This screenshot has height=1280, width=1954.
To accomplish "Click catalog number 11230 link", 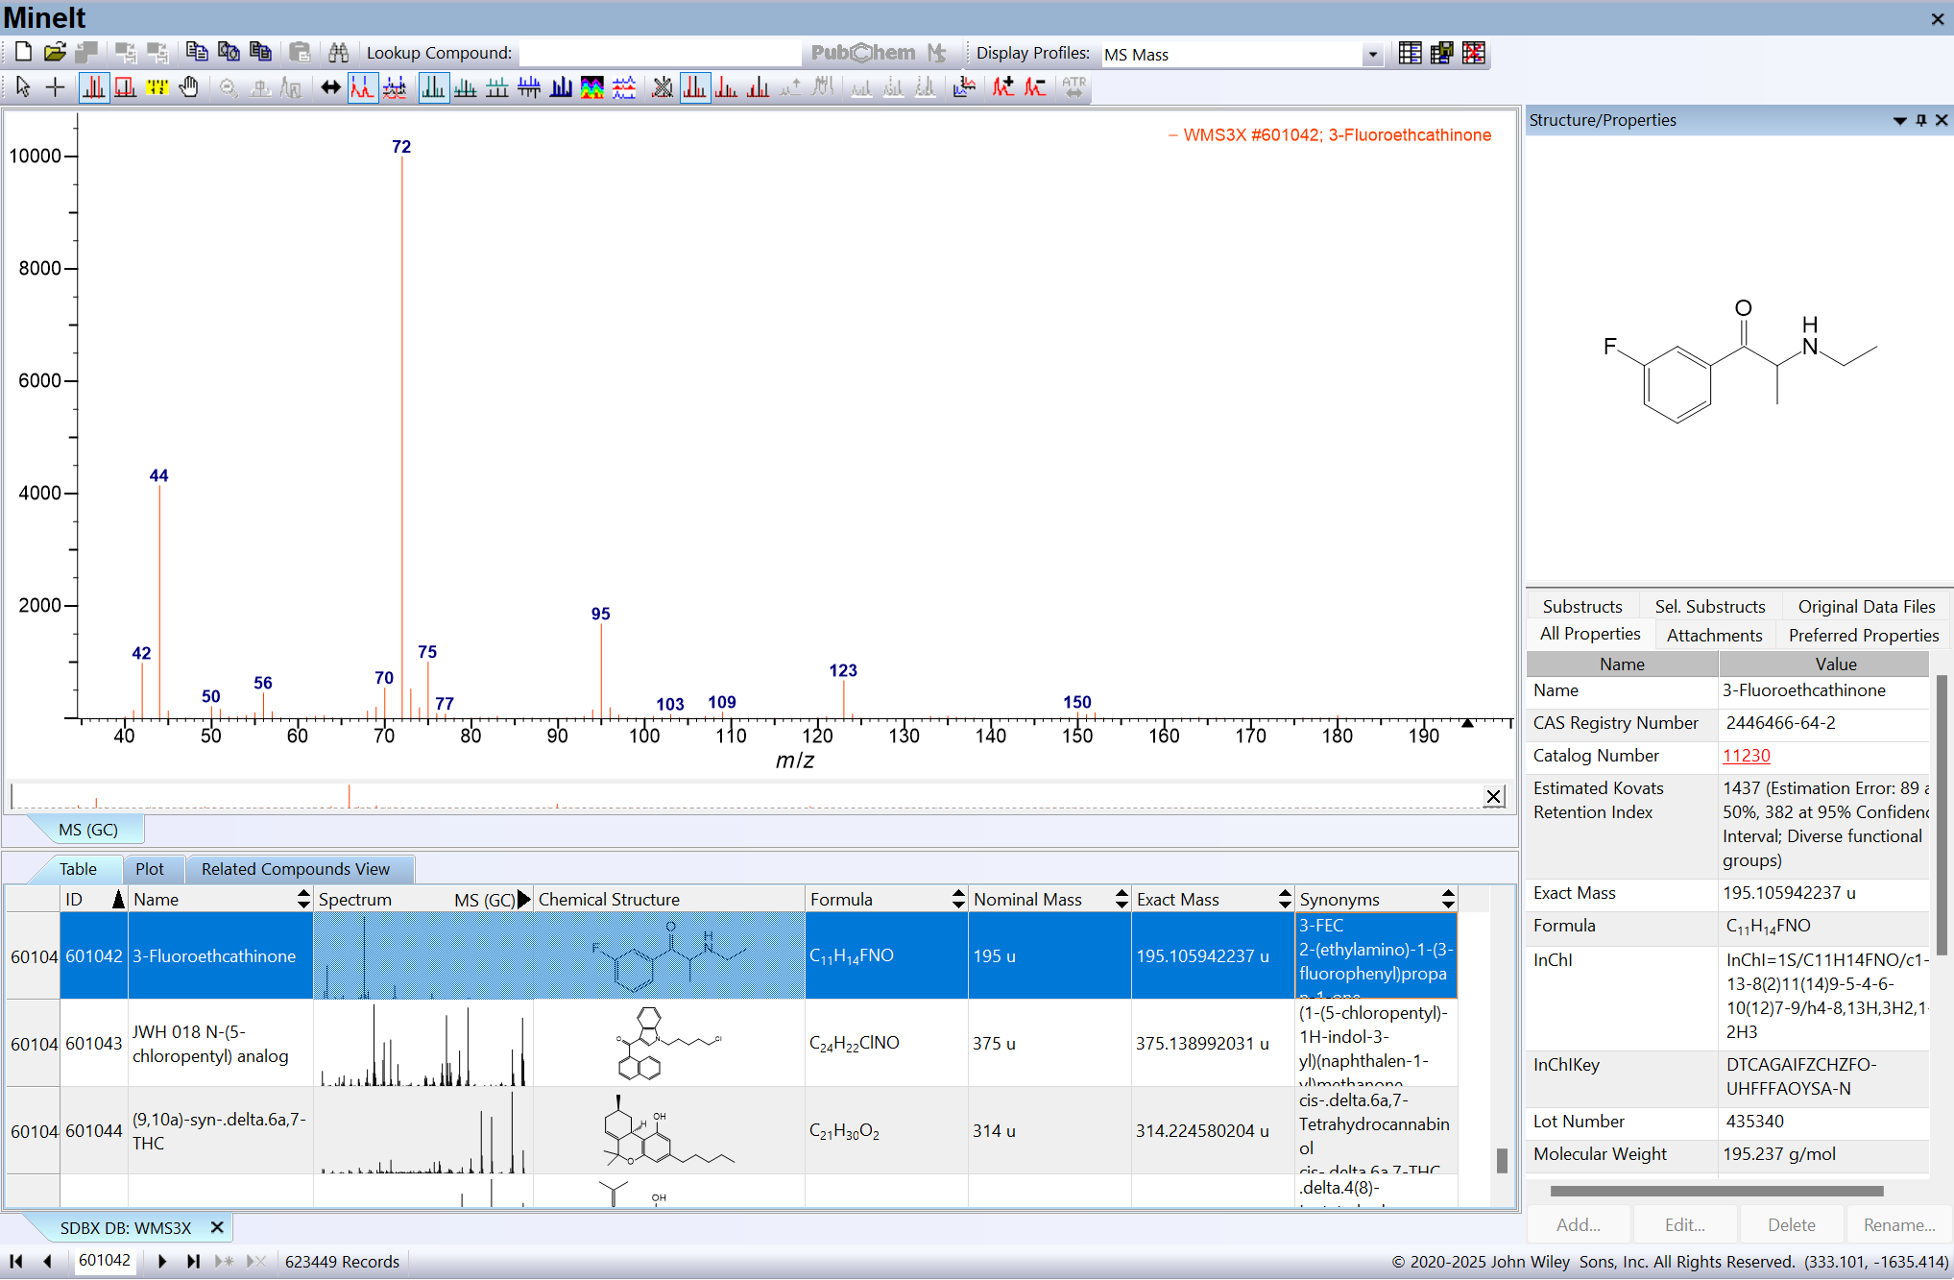I will point(1746,756).
